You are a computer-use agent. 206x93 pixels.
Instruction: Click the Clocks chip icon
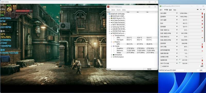pos(114,46)
